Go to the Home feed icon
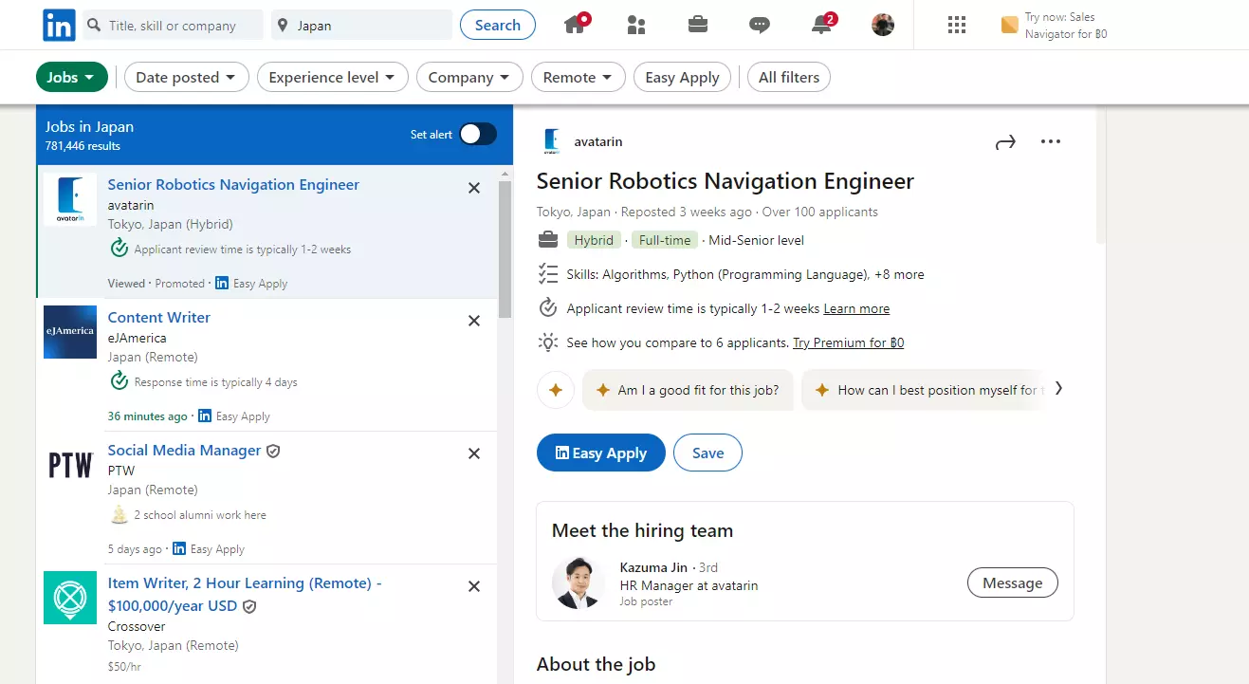1249x684 pixels. [x=576, y=24]
